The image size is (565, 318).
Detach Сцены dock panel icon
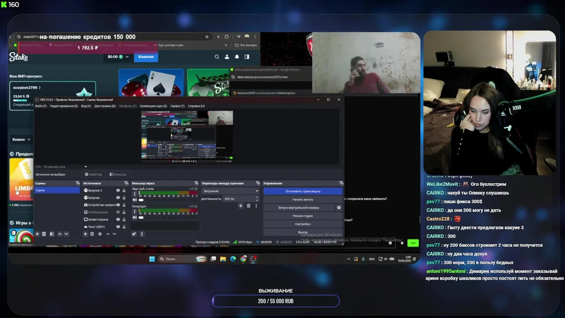(78, 183)
